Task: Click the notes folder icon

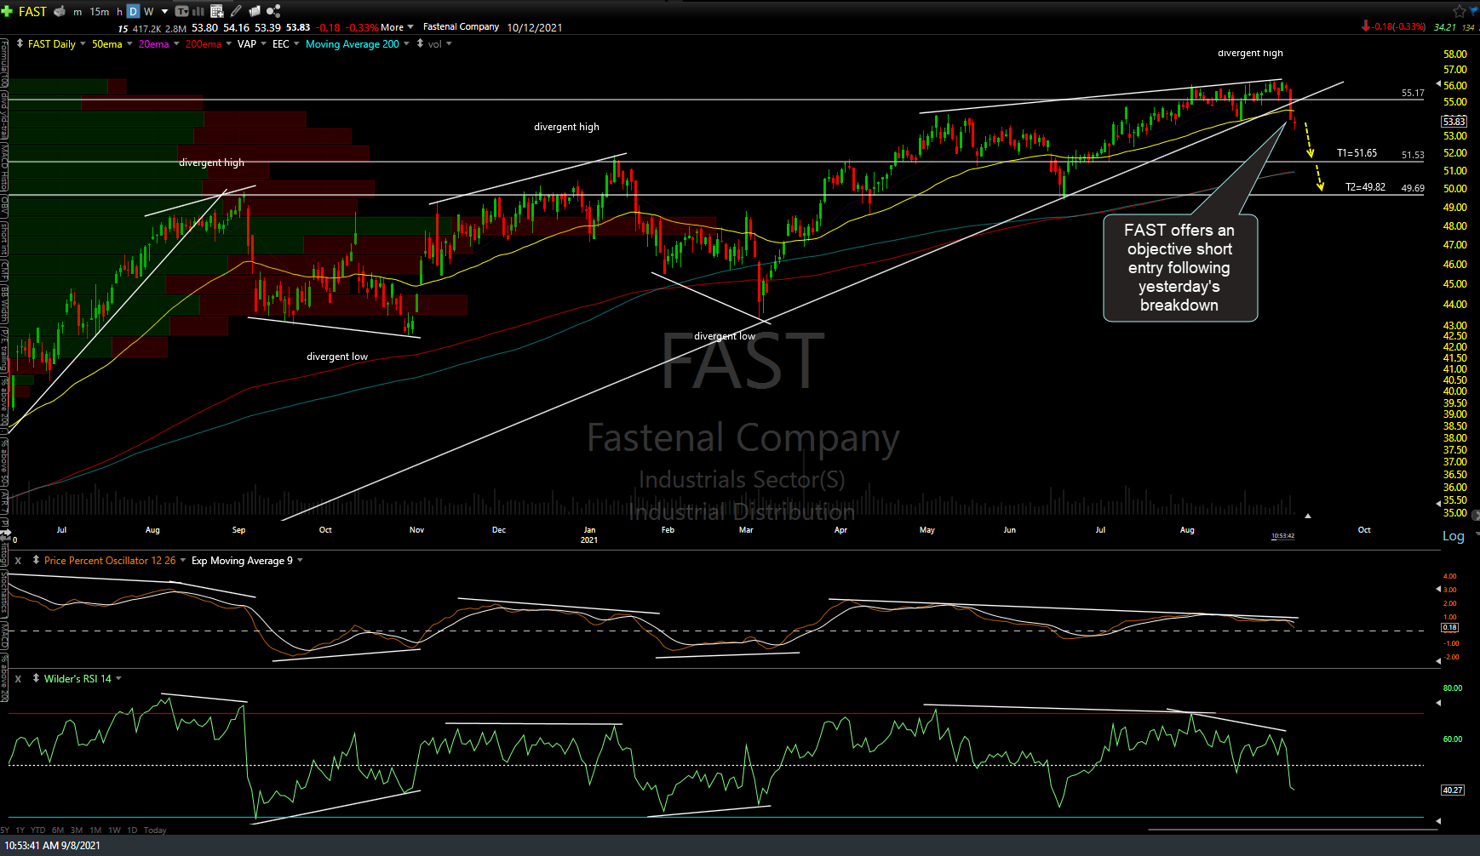Action: [x=254, y=11]
